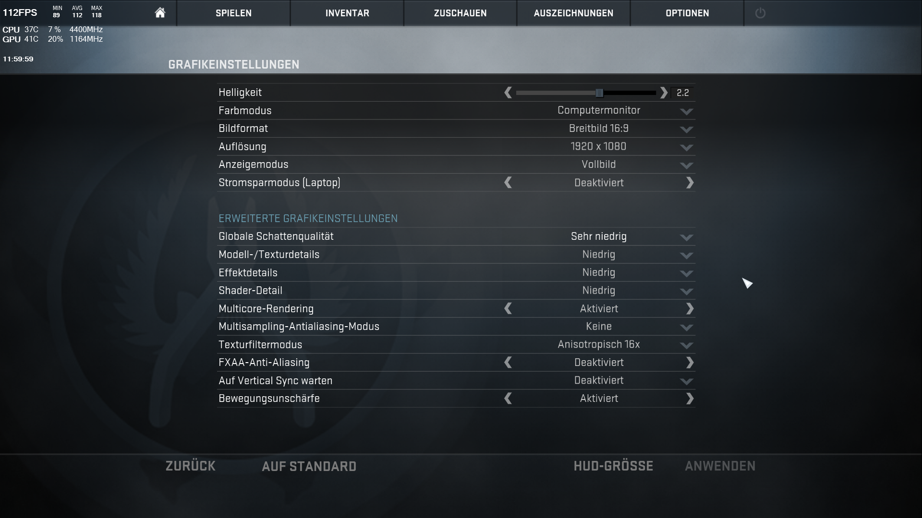Open the Texturfiltermodus dropdown
The image size is (922, 518).
(686, 345)
